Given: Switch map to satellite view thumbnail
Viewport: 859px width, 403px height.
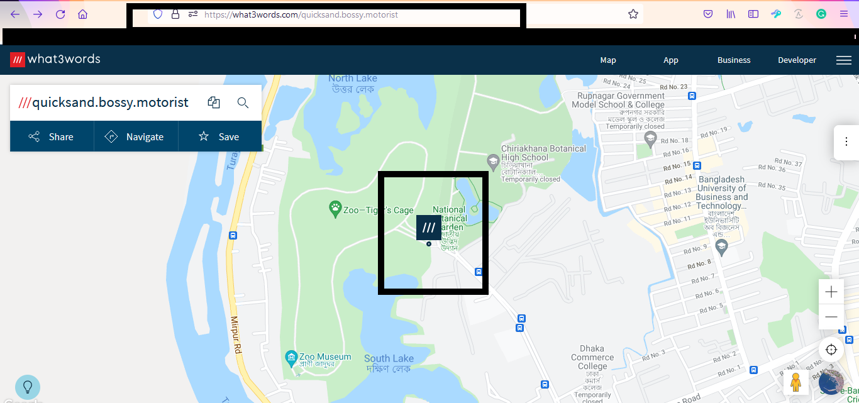Looking at the screenshot, I should pos(831,382).
